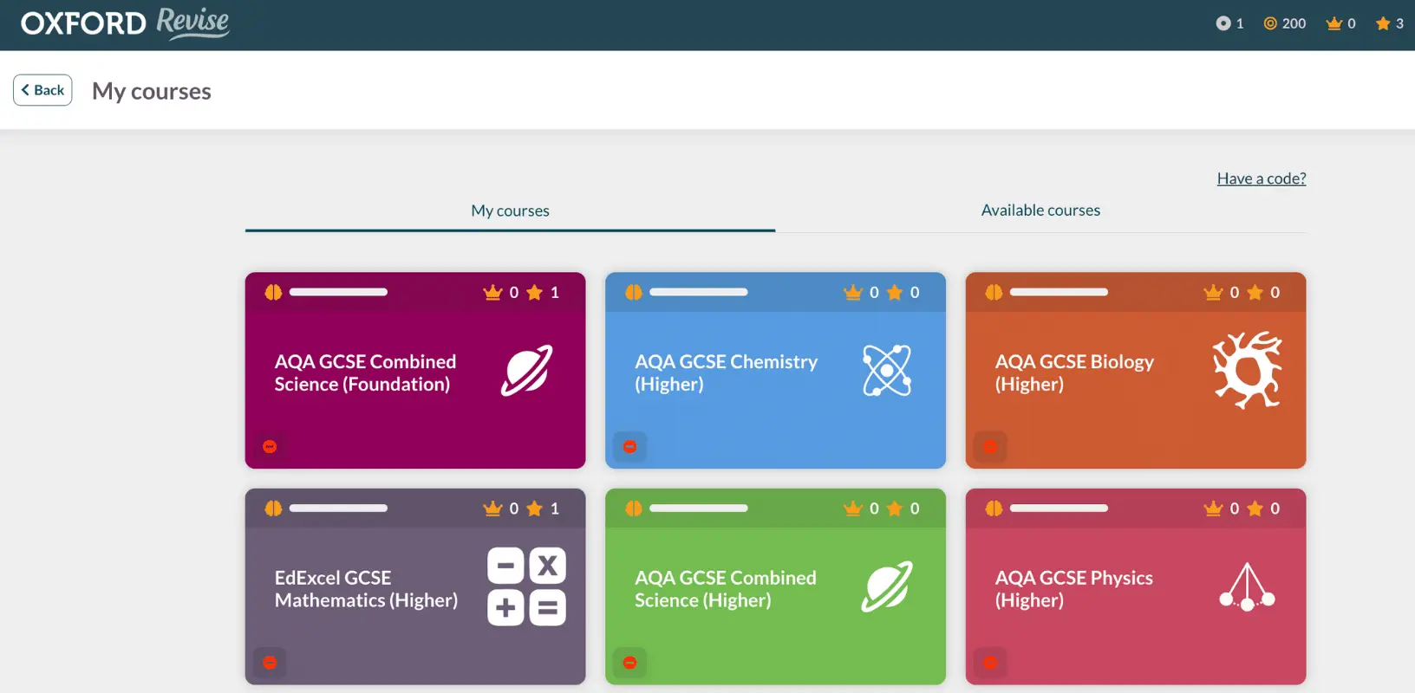1415x693 pixels.
Task: Click crown icon on Combined Science (Foundation) card
Action: (x=492, y=292)
